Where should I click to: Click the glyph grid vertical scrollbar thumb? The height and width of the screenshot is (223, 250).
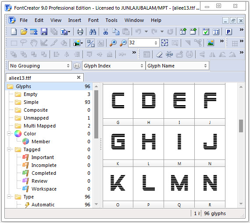pos(241,126)
